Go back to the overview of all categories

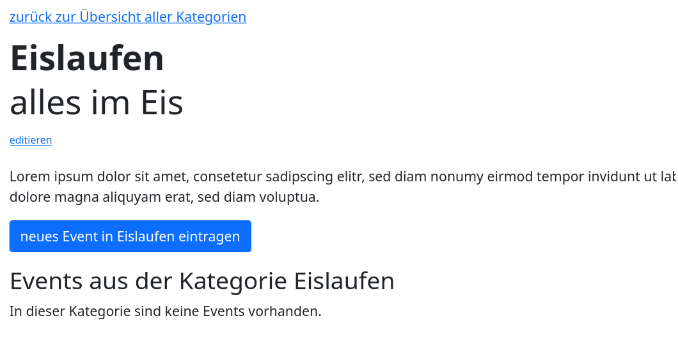click(x=127, y=17)
